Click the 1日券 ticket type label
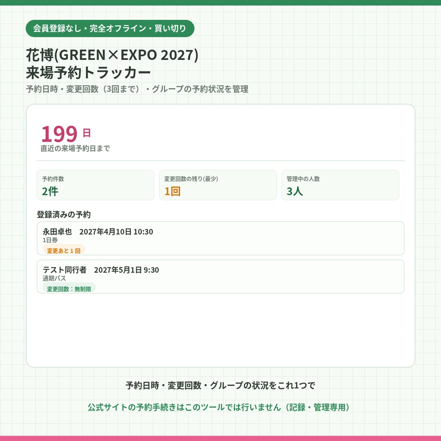441x441 pixels. point(50,240)
